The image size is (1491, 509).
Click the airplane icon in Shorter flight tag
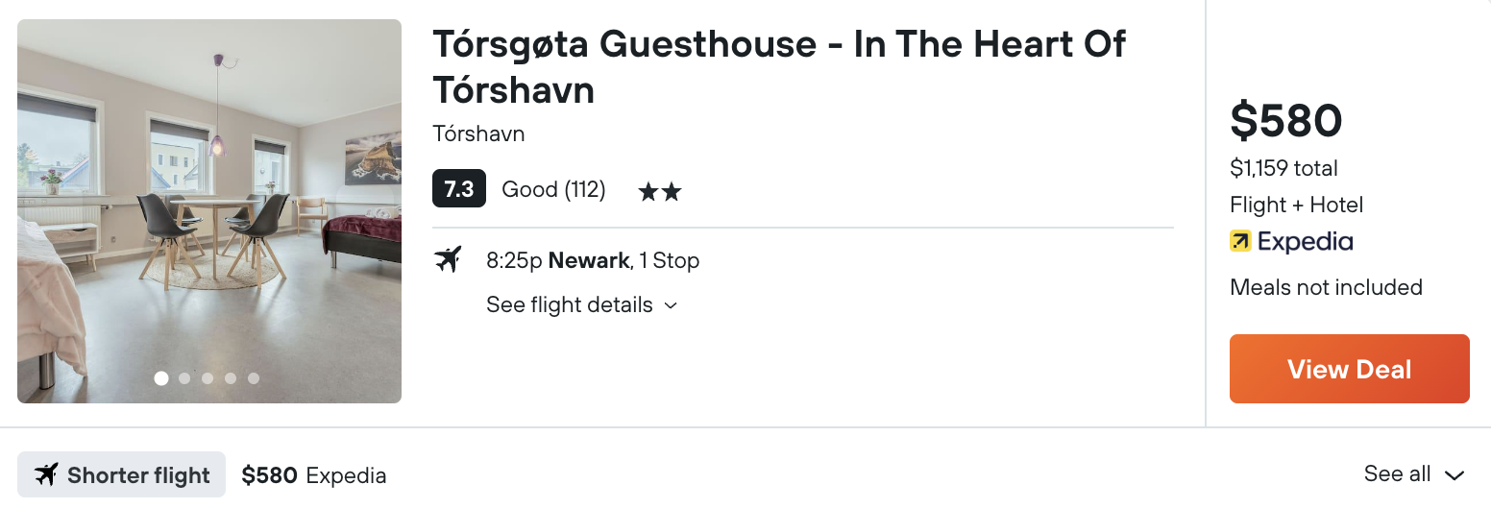(46, 474)
